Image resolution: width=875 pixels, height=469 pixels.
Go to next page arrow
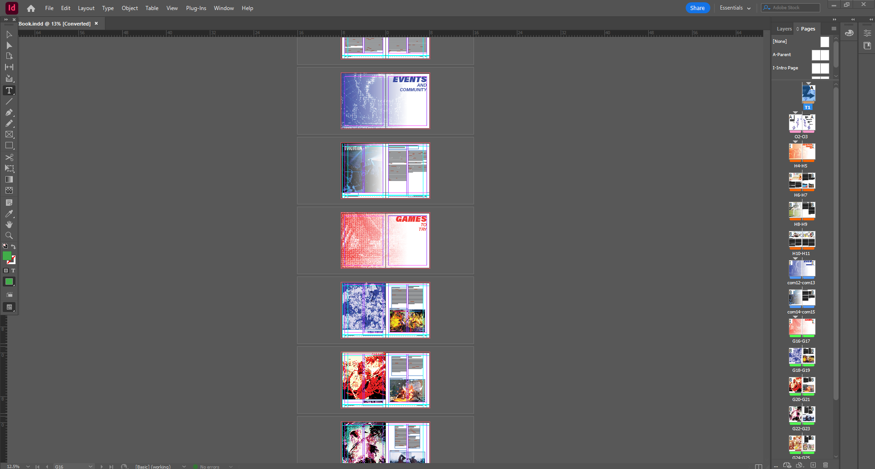click(x=102, y=466)
